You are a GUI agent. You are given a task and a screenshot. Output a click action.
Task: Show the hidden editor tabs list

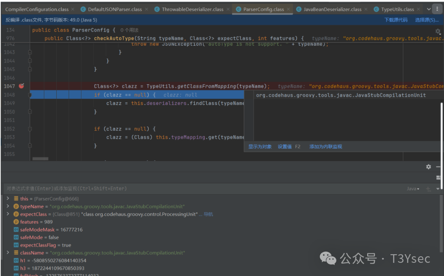(429, 9)
